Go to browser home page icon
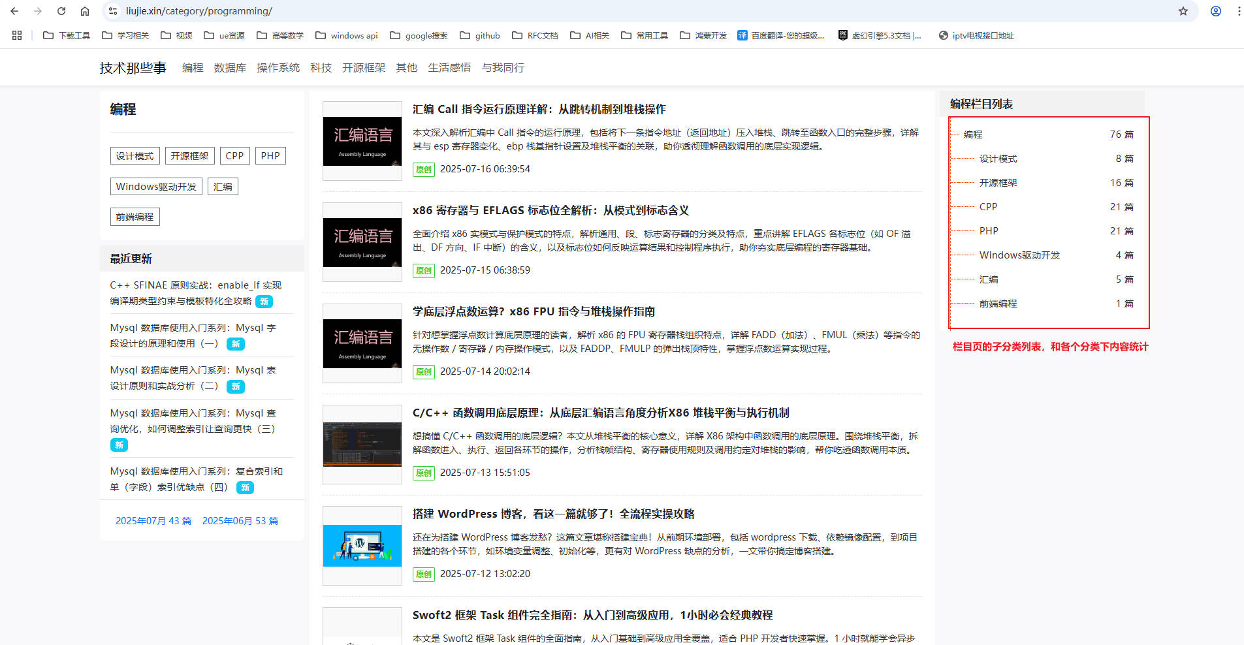Screen dimensions: 1244x645 [x=85, y=11]
